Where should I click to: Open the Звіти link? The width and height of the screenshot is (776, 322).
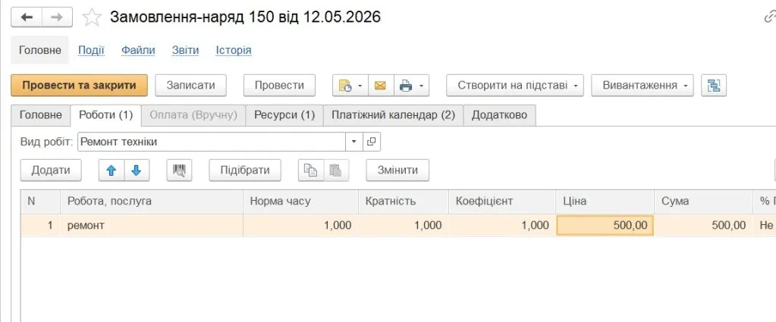pyautogui.click(x=186, y=50)
